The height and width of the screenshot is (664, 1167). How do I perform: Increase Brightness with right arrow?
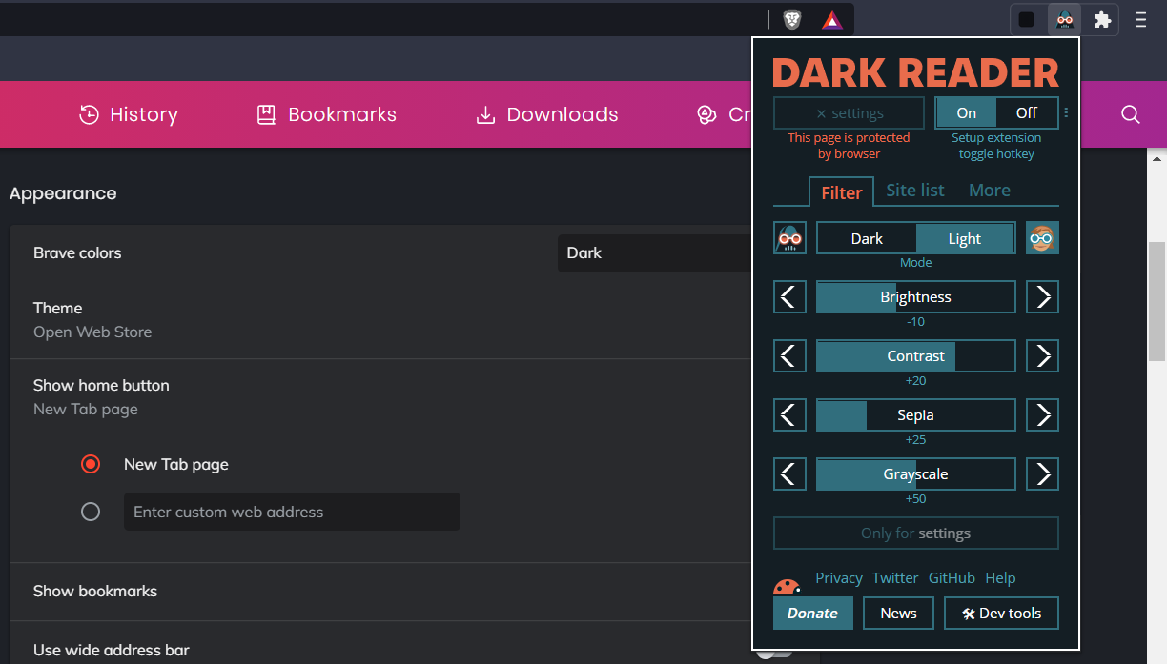1042,297
